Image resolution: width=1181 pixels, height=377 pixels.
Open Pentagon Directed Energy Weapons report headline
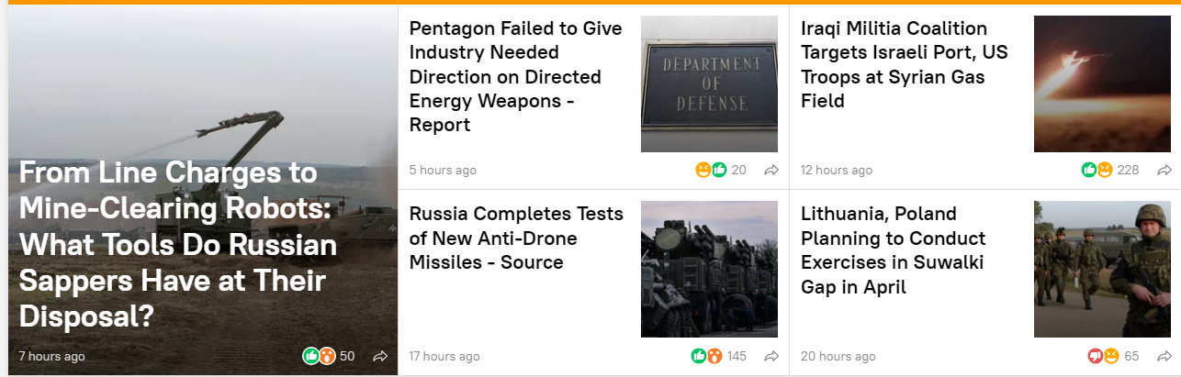tap(516, 77)
